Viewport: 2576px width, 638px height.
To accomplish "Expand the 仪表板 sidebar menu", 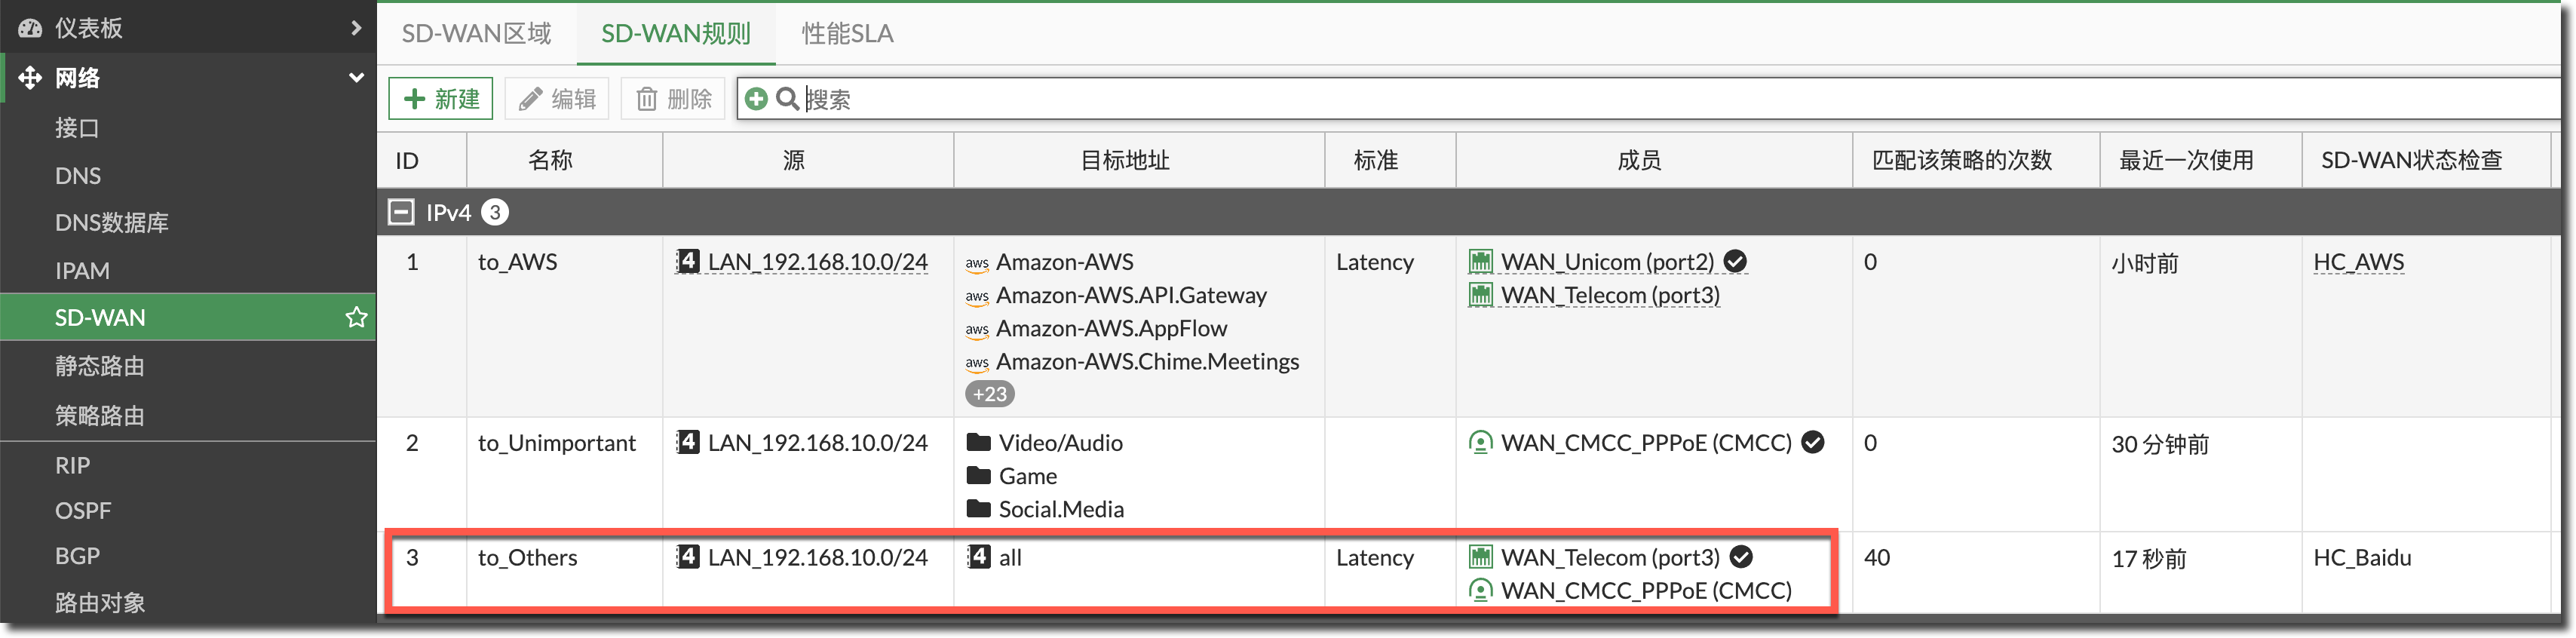I will point(356,28).
